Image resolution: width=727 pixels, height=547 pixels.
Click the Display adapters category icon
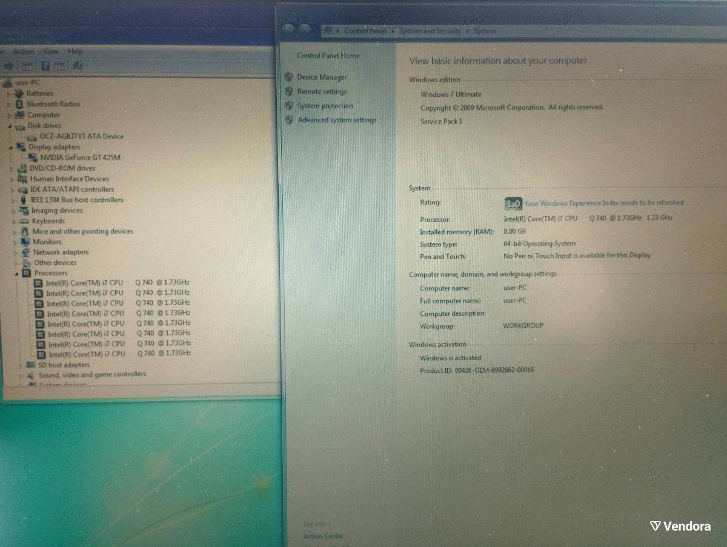coord(22,147)
